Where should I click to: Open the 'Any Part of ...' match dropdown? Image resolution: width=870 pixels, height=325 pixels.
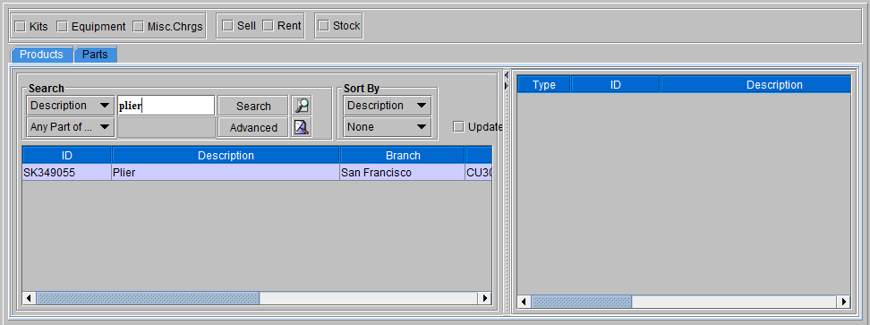coord(70,127)
